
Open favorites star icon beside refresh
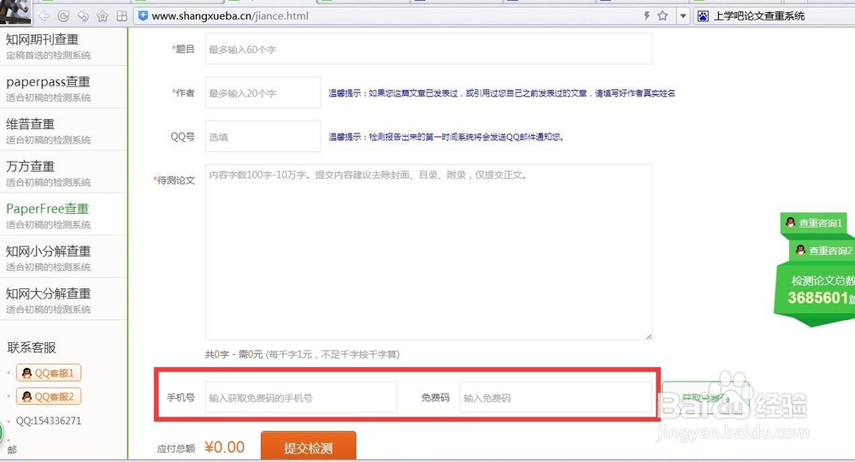pyautogui.click(x=103, y=16)
